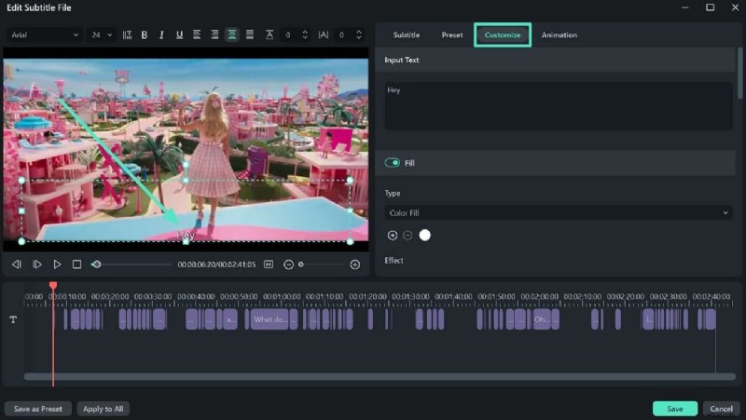Underline the subtitle text
This screenshot has height=420, width=746.
click(179, 34)
